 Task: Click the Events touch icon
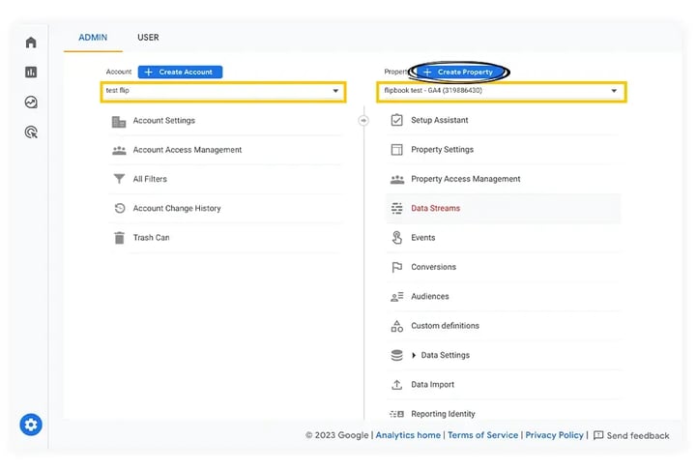397,238
